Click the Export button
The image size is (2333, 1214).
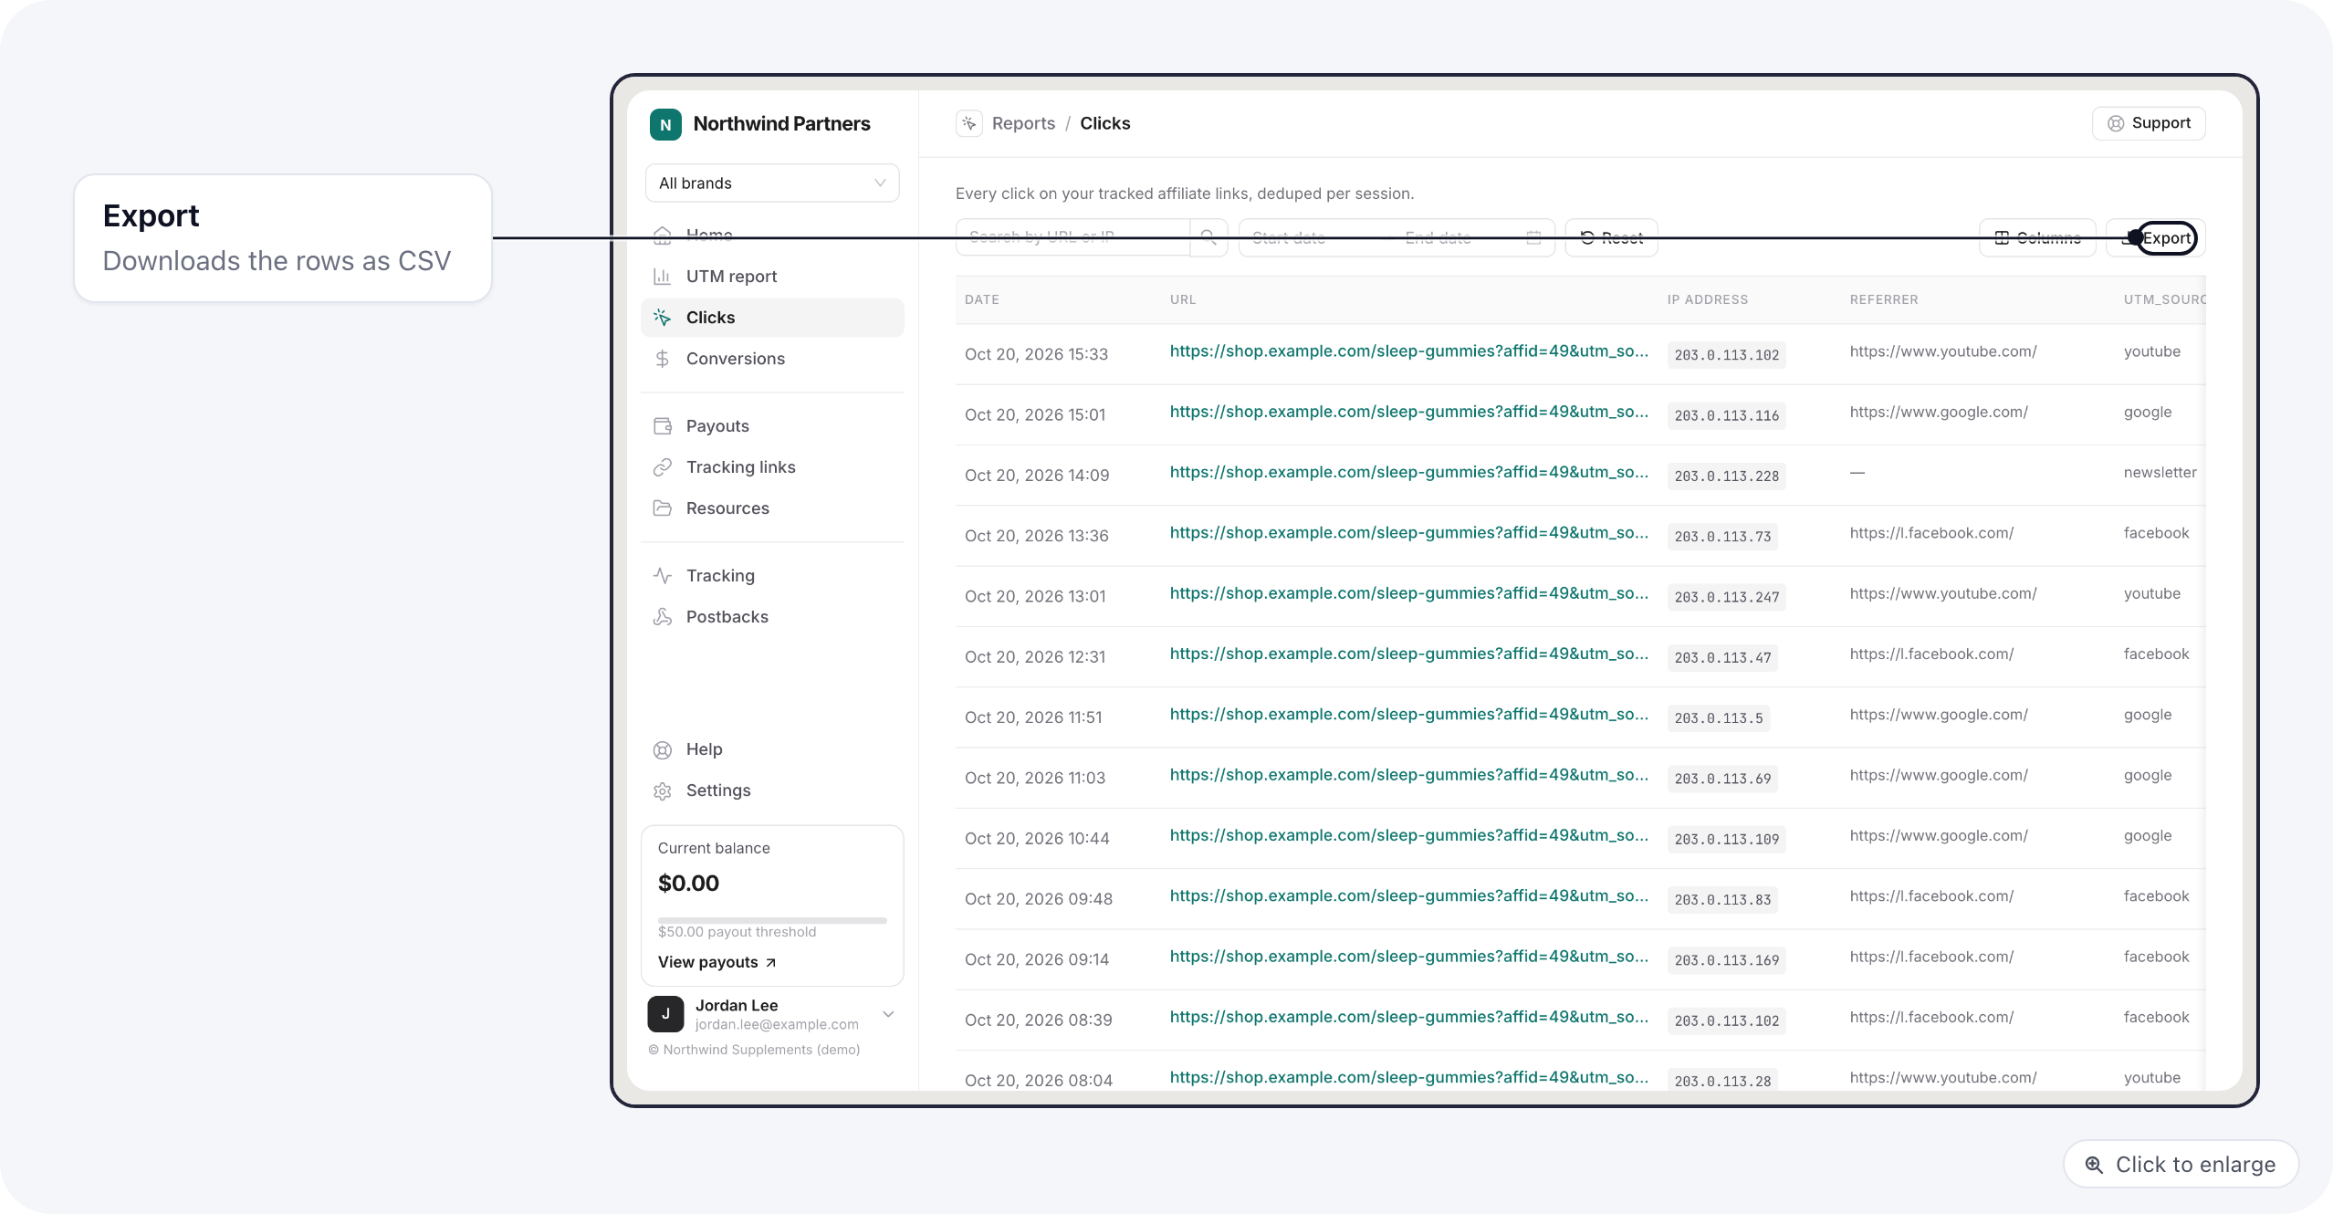2156,237
